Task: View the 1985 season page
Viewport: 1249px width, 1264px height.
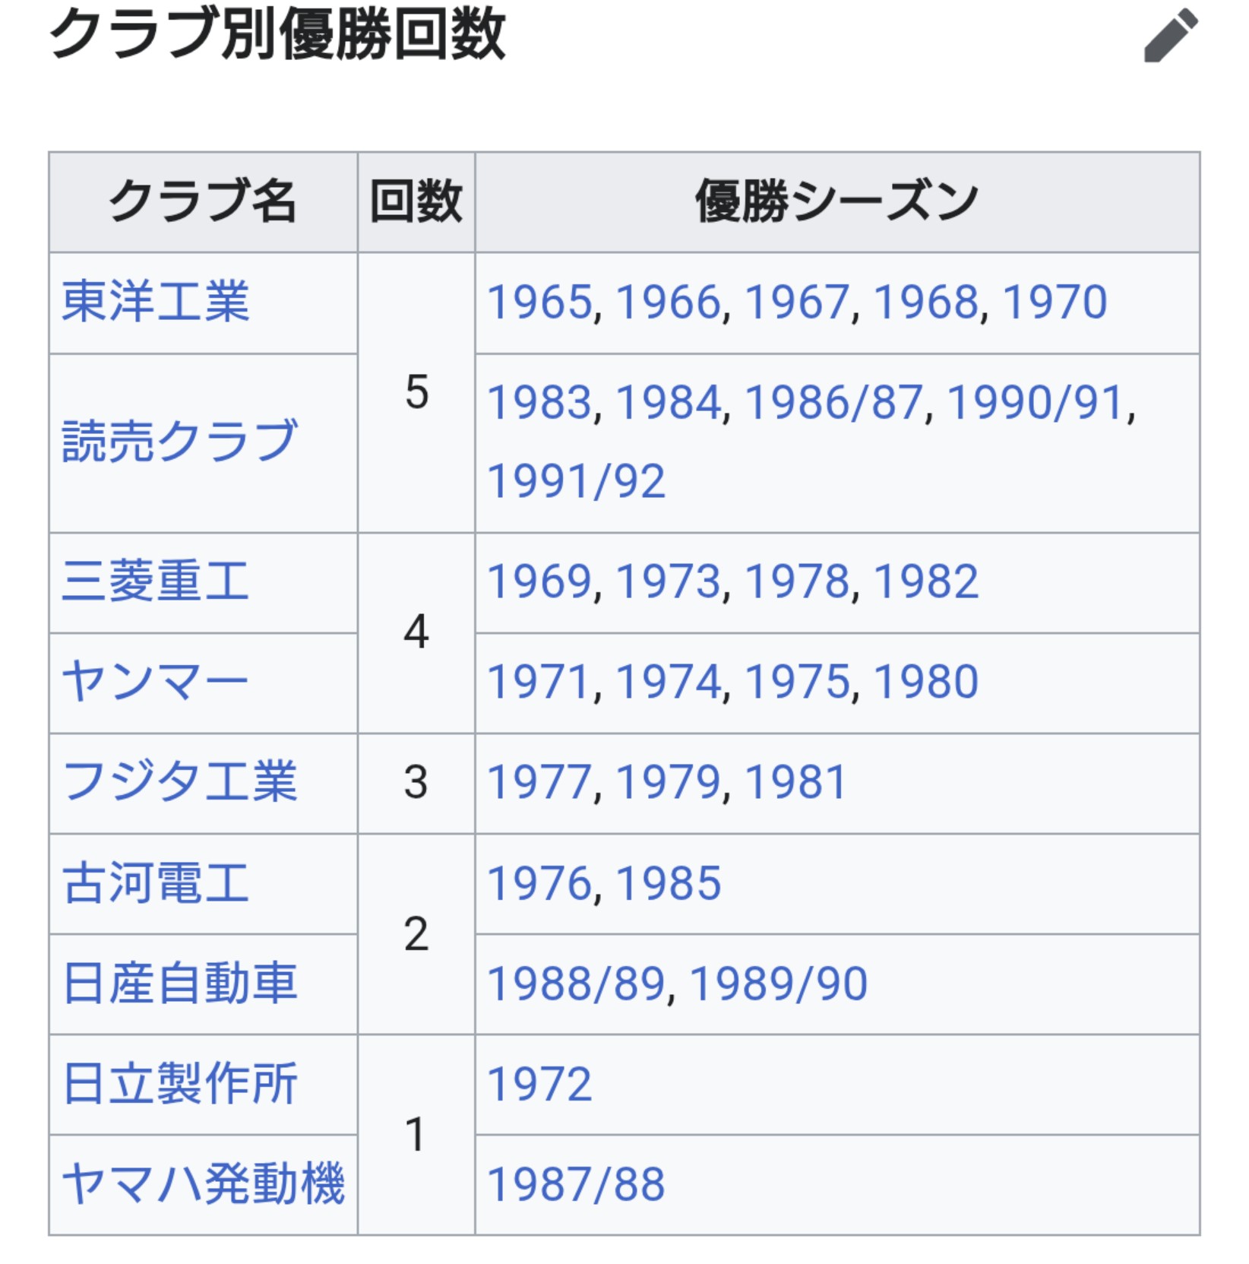Action: coord(668,883)
